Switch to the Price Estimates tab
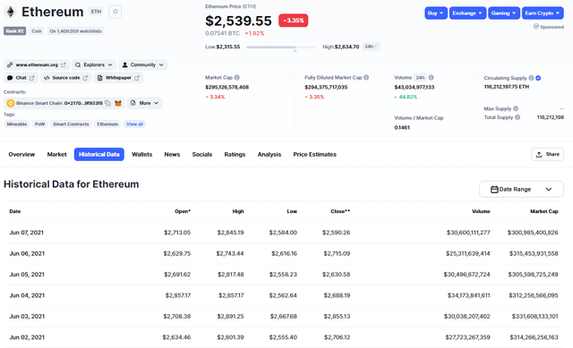Screen dimensions: 573x348 coord(314,155)
